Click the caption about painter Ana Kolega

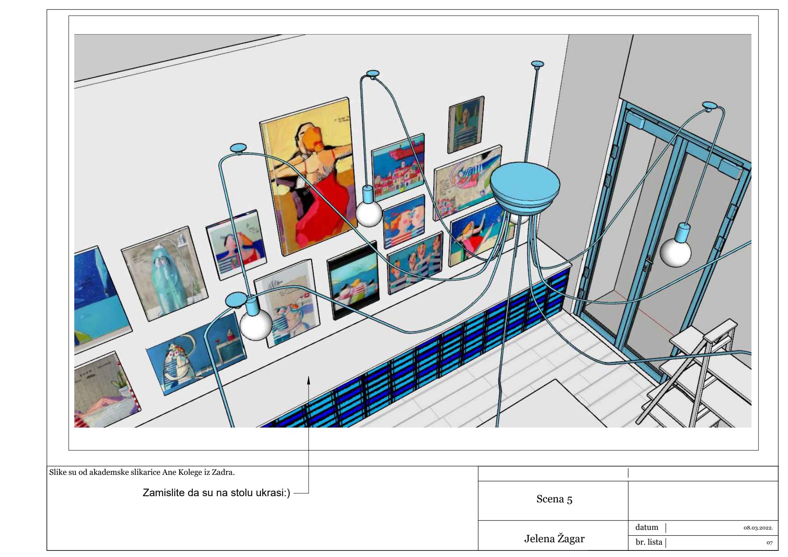point(142,472)
